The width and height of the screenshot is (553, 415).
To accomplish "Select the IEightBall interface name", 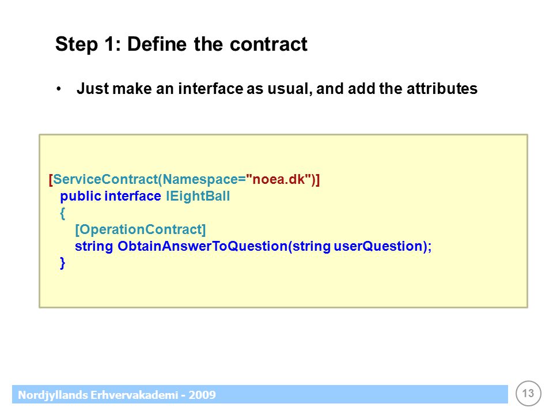I will pos(198,196).
